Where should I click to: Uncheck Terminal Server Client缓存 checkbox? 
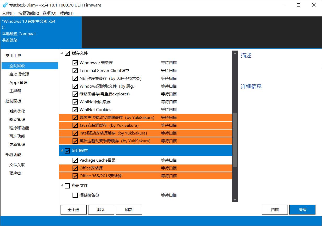click(x=75, y=71)
